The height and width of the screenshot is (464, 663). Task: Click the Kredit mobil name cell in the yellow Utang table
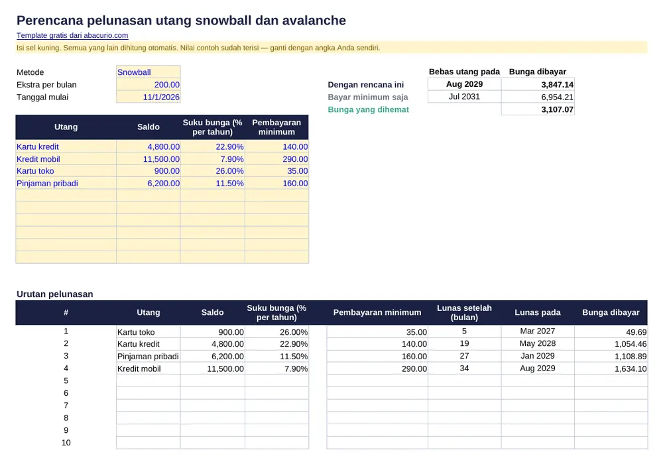pyautogui.click(x=66, y=159)
